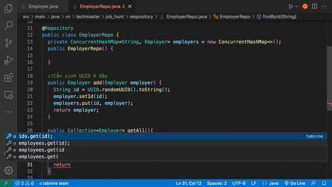The width and height of the screenshot is (332, 187).
Task: Click breadcrumb segment java
Action: point(55,17)
